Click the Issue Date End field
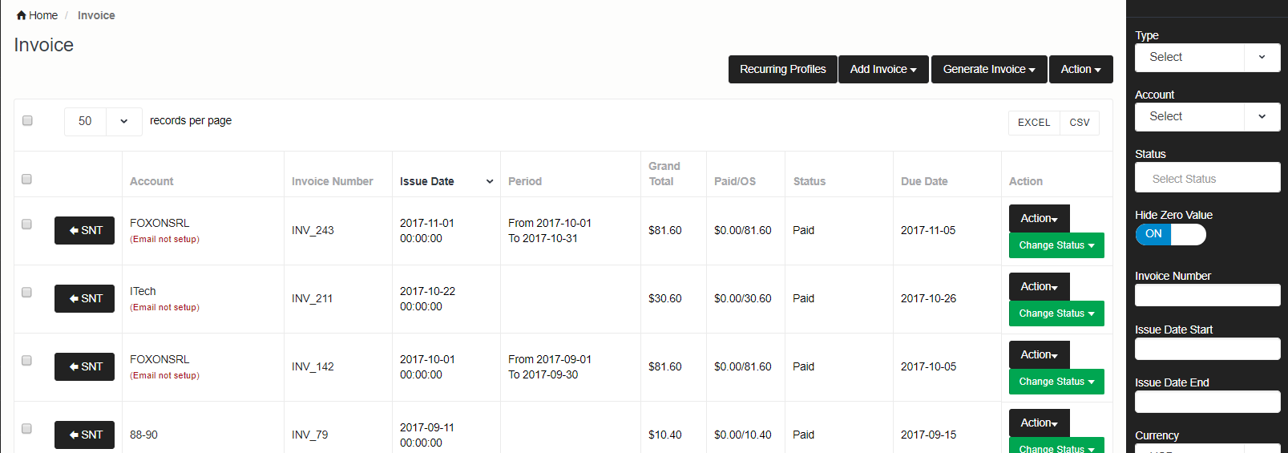The height and width of the screenshot is (453, 1288). [1207, 402]
